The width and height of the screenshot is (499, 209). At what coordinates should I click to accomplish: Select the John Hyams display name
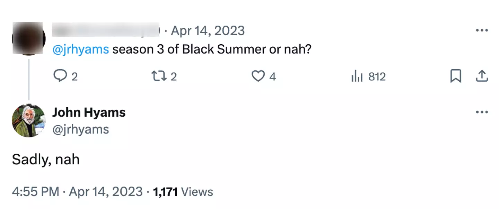tap(89, 112)
